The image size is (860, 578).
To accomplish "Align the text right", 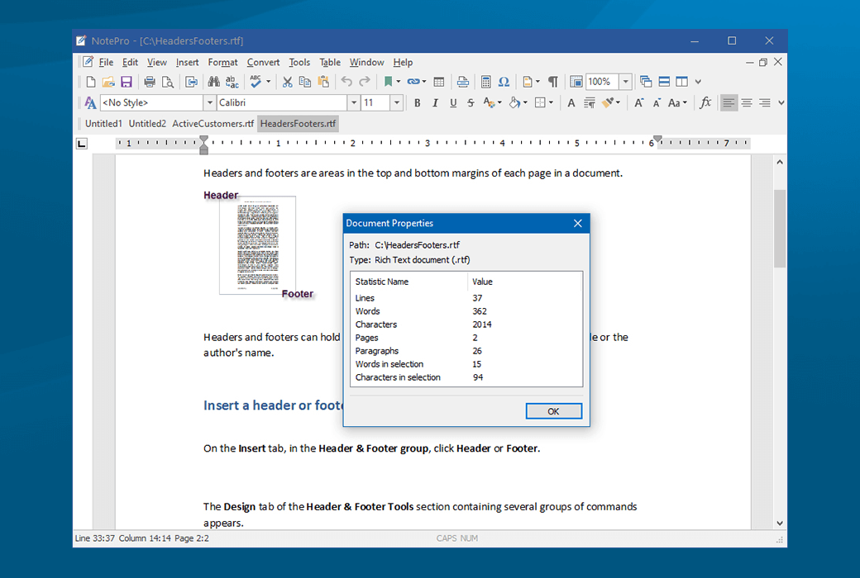I will pos(765,102).
